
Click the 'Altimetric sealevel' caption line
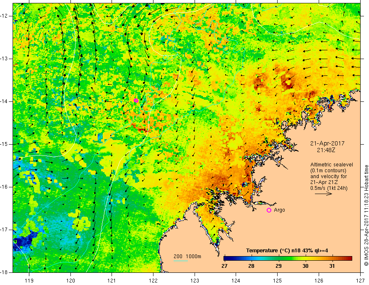coord(332,165)
